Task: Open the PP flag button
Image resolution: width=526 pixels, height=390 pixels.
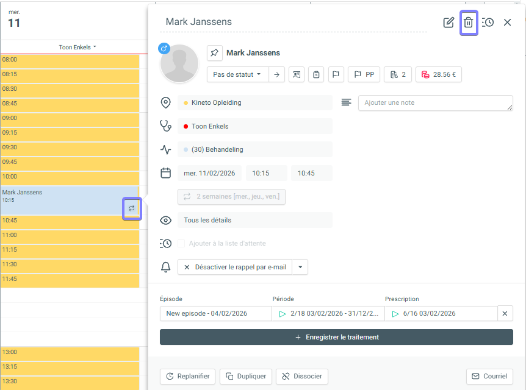Action: pyautogui.click(x=364, y=74)
